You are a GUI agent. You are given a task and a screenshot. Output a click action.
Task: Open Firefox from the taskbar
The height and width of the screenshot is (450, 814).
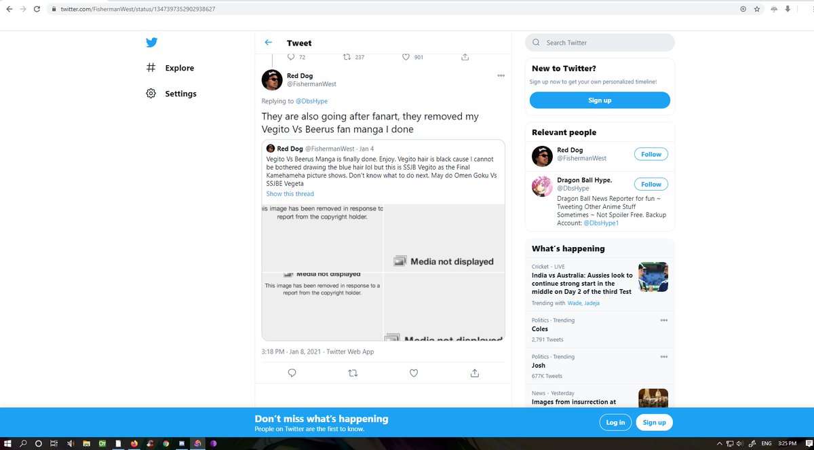134,443
